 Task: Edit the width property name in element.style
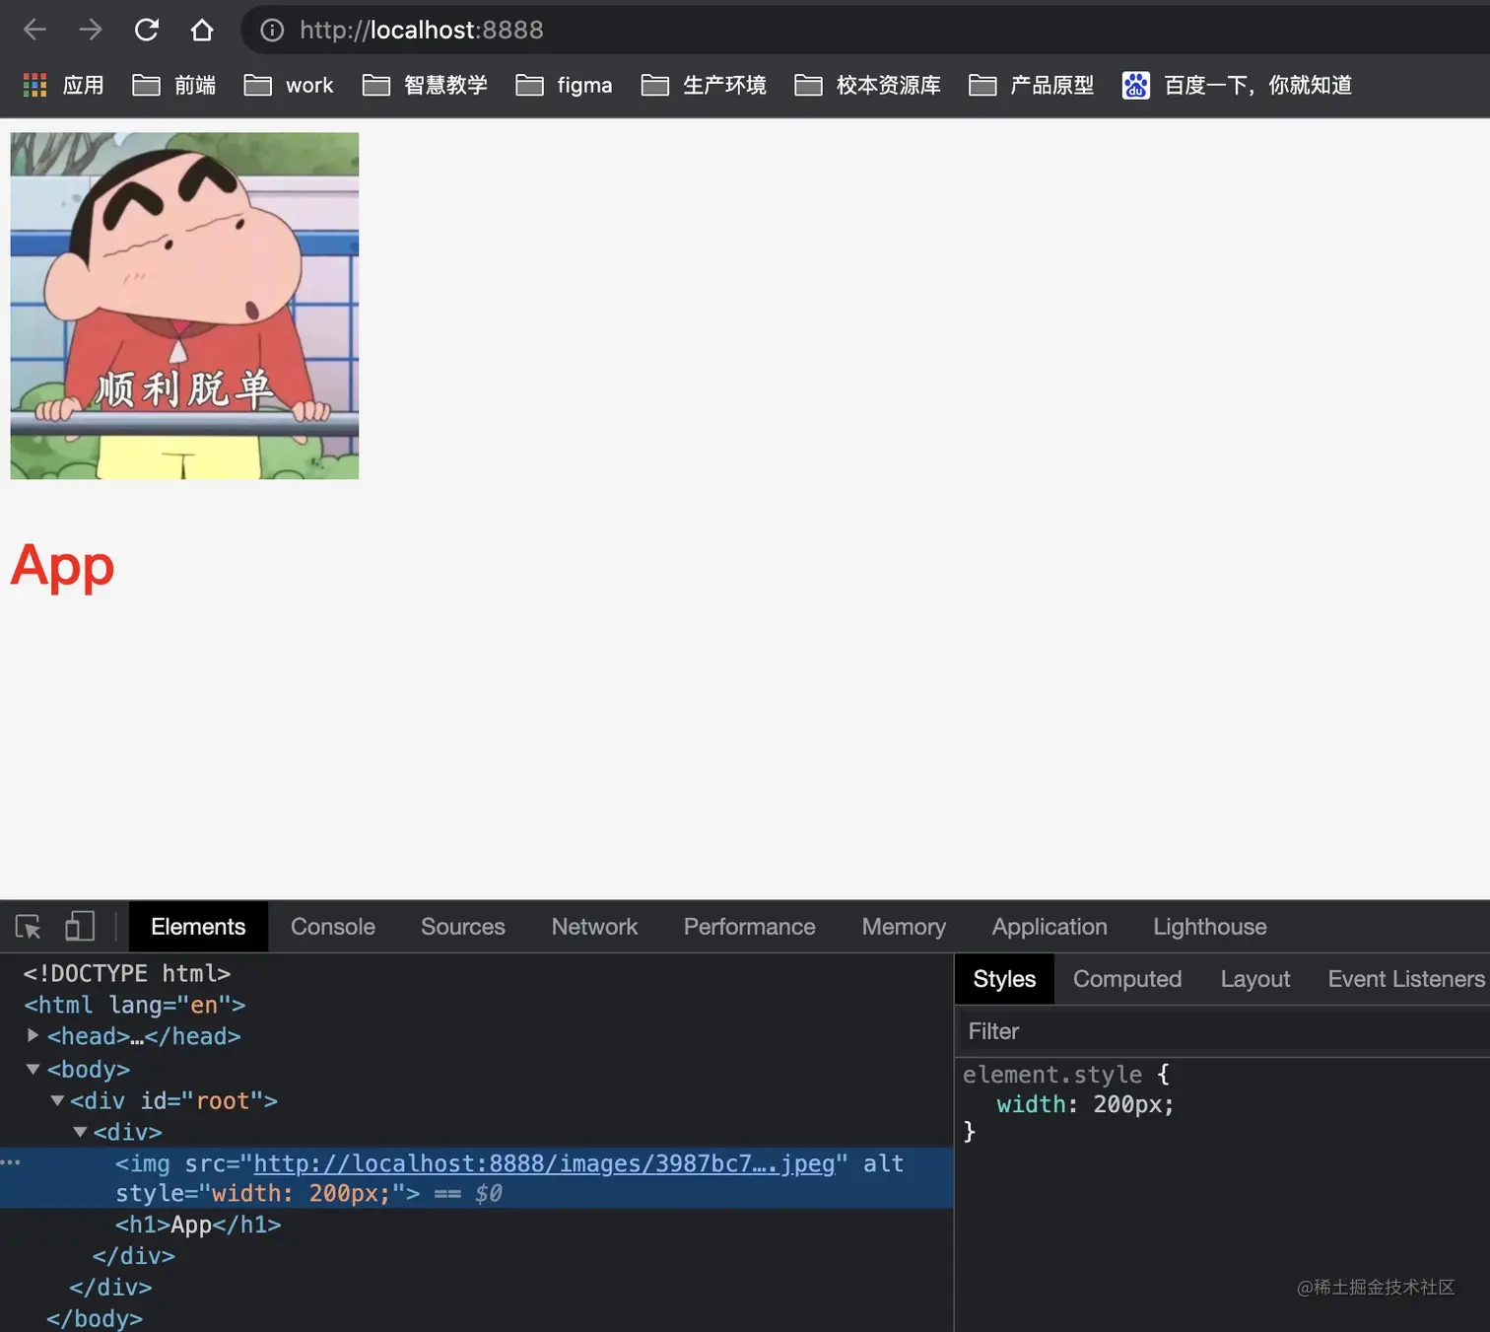[x=1032, y=1104]
